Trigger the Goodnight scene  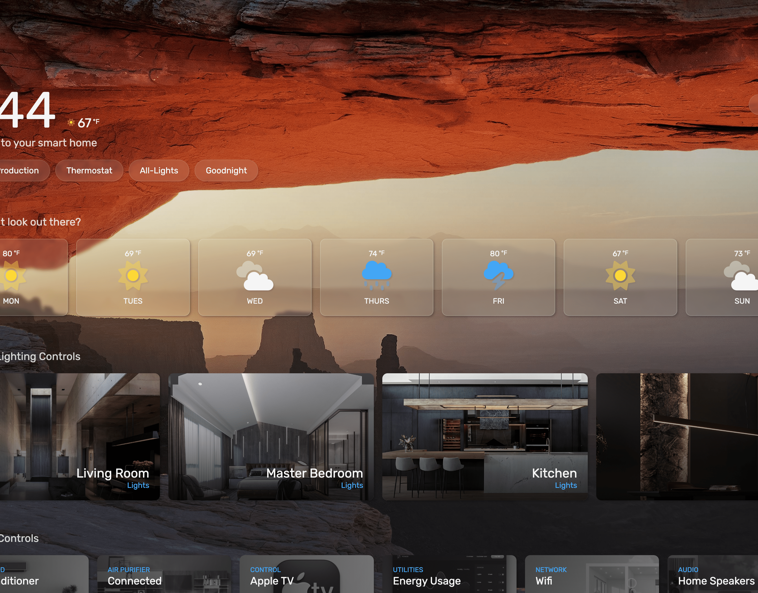[x=226, y=170]
